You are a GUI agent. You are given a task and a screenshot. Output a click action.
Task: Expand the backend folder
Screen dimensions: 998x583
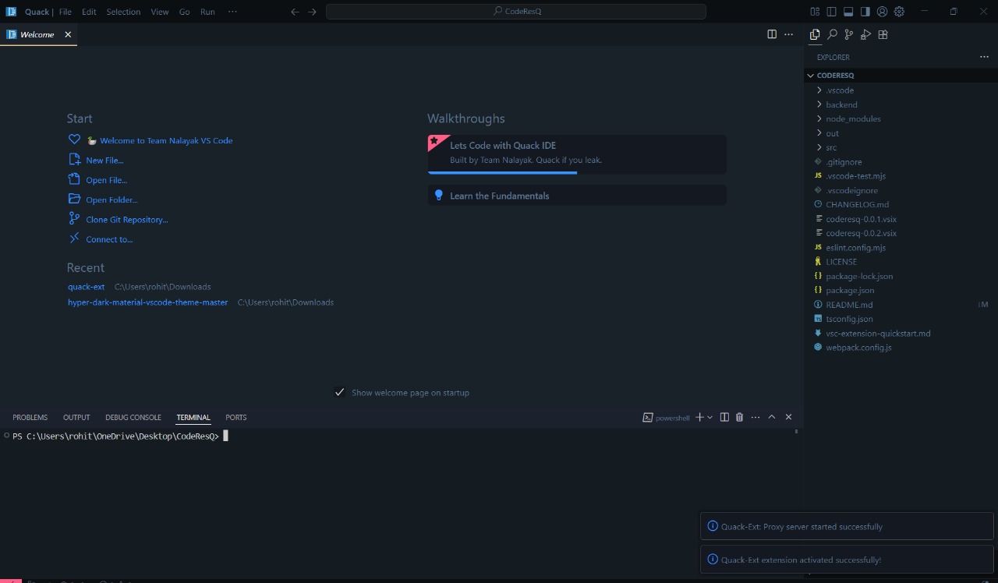click(x=841, y=104)
